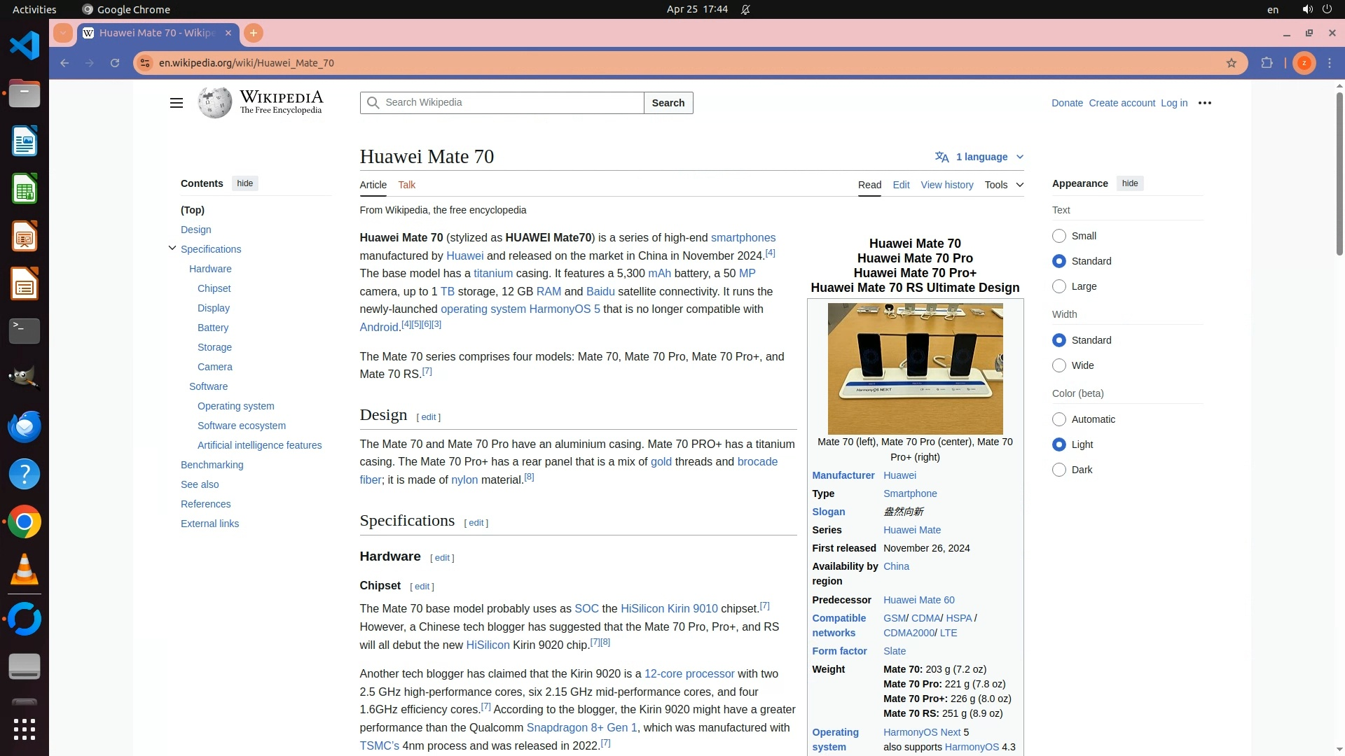Click the Wikipedia globe logo
The height and width of the screenshot is (756, 1345).
(x=214, y=103)
